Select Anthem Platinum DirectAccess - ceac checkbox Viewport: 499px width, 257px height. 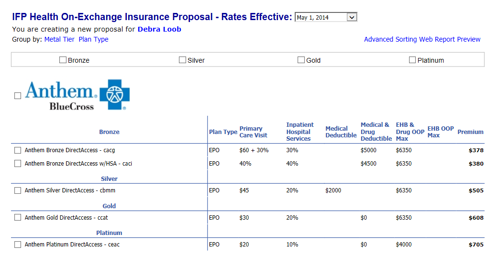click(18, 245)
